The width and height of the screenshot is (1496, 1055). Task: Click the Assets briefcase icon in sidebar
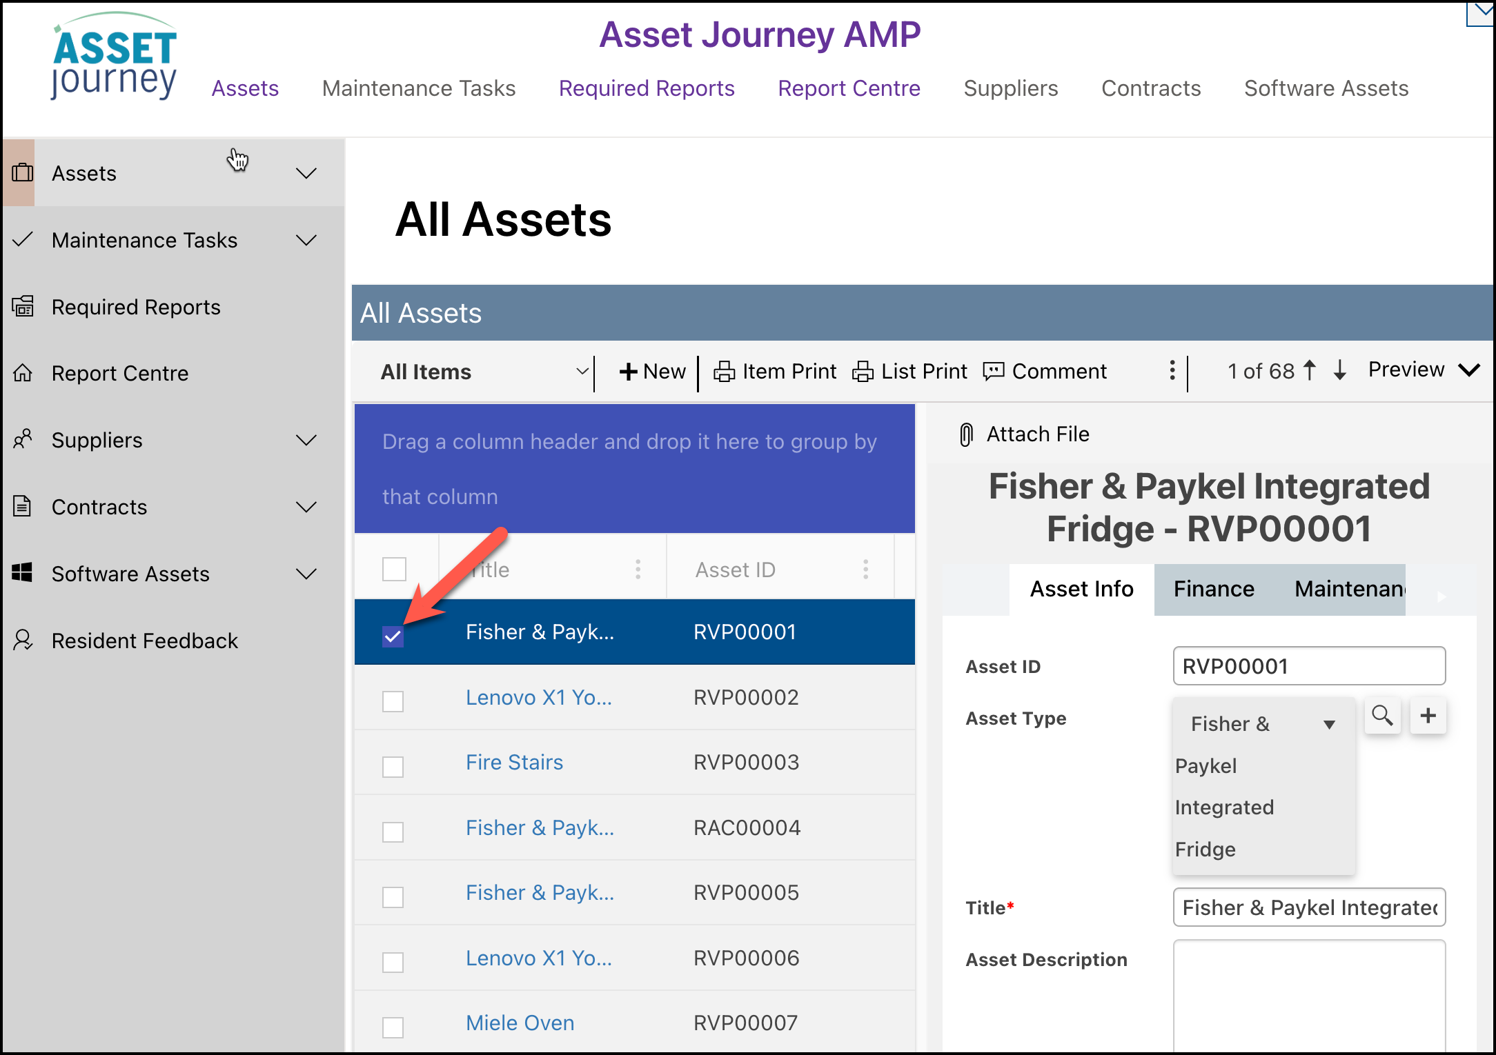(23, 172)
